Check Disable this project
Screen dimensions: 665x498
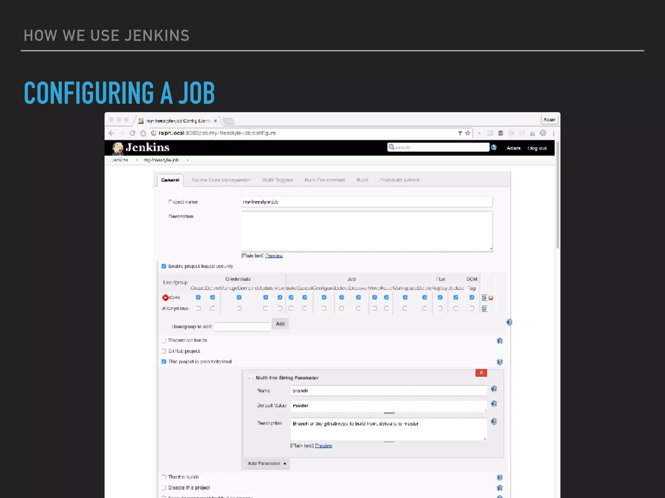point(164,488)
